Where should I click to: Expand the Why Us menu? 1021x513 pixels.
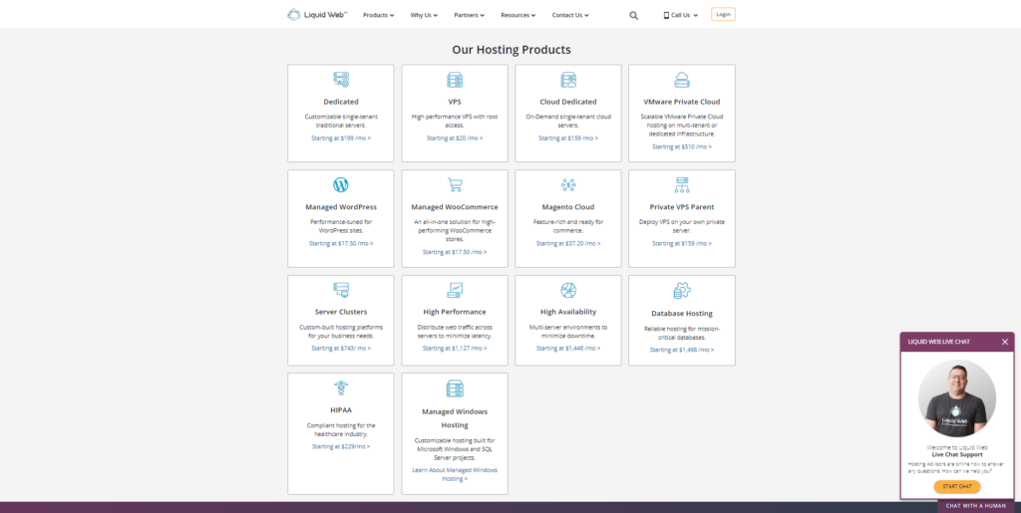[424, 15]
